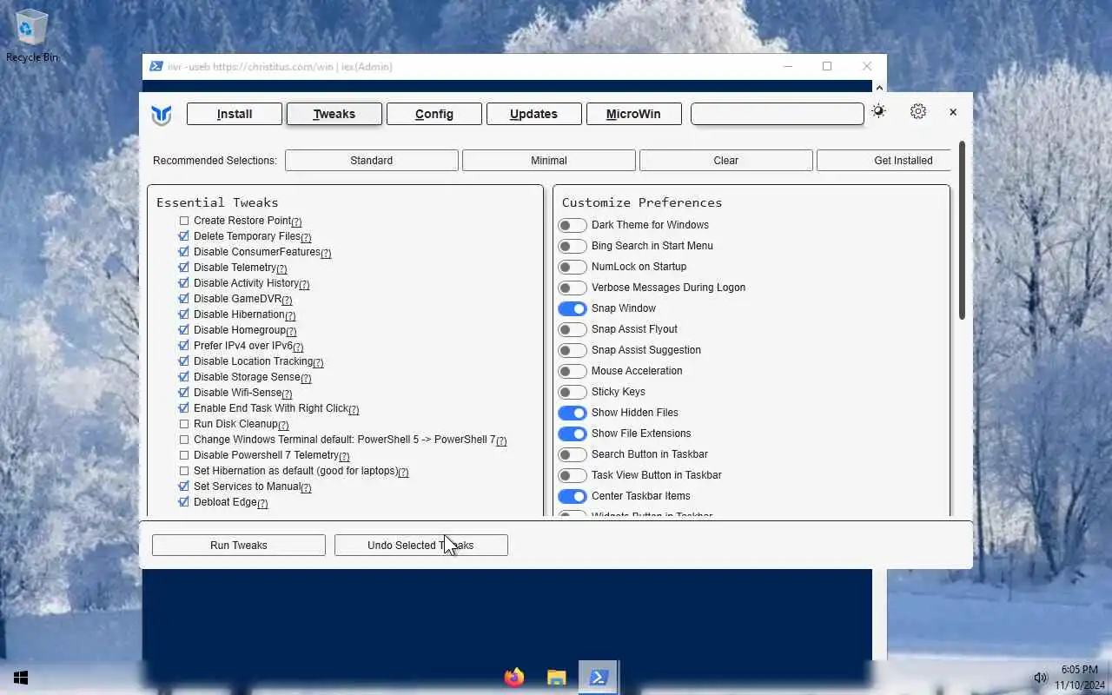The height and width of the screenshot is (695, 1112).
Task: Show help for Create Restore Point (?)
Action: pyautogui.click(x=296, y=222)
